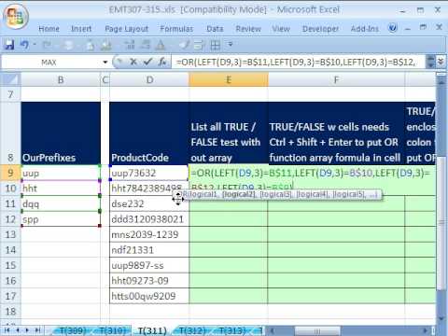This screenshot has height=336, width=448.
Task: Confirm the formula with the checkmark
Action: click(x=147, y=62)
